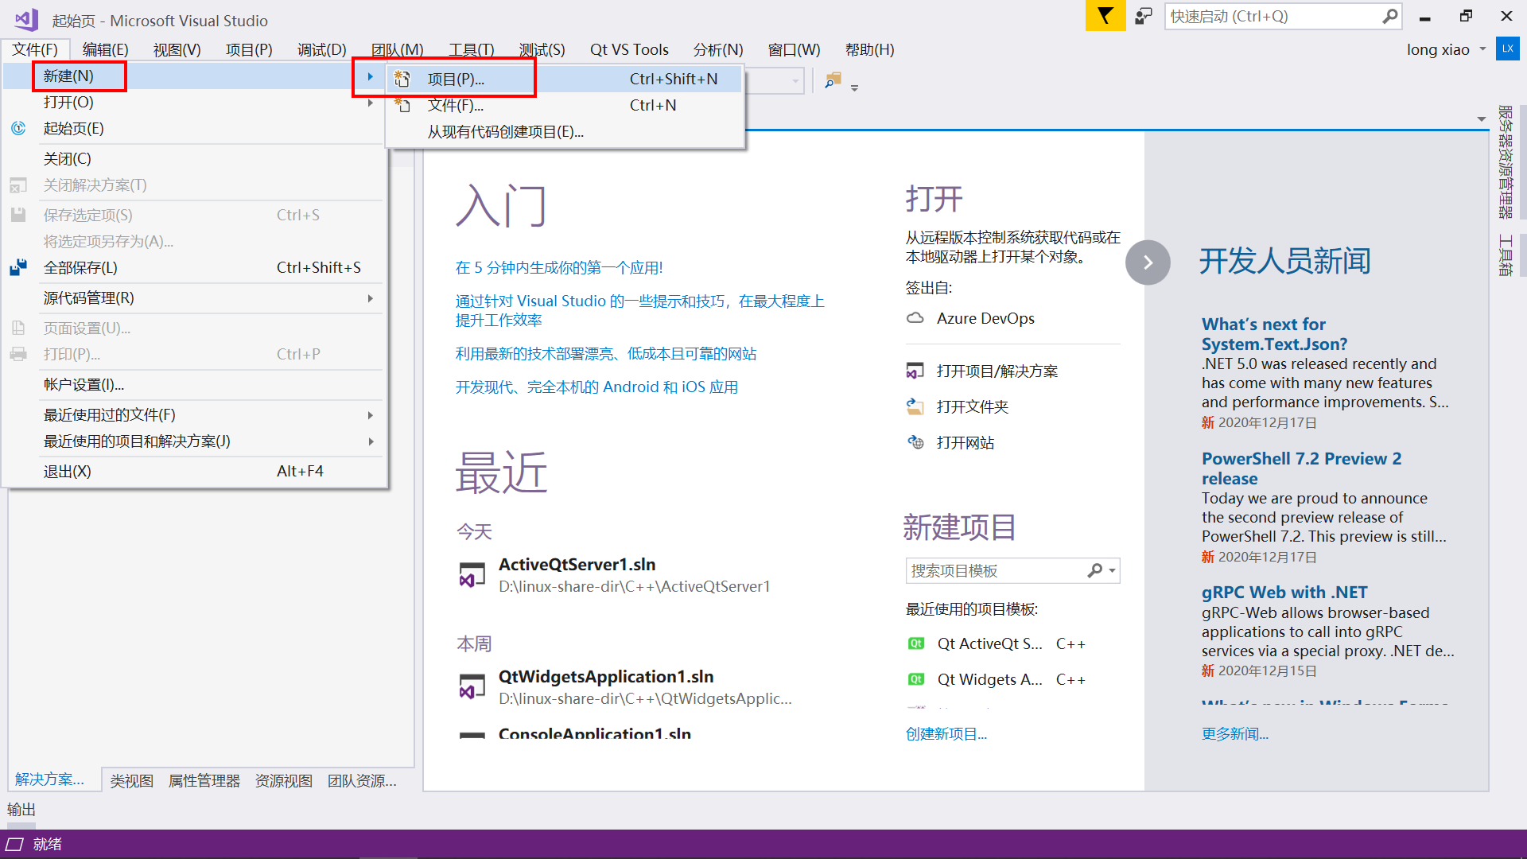This screenshot has height=859, width=1527.
Task: Select the Qt ActiveQt Server template icon
Action: pos(916,643)
